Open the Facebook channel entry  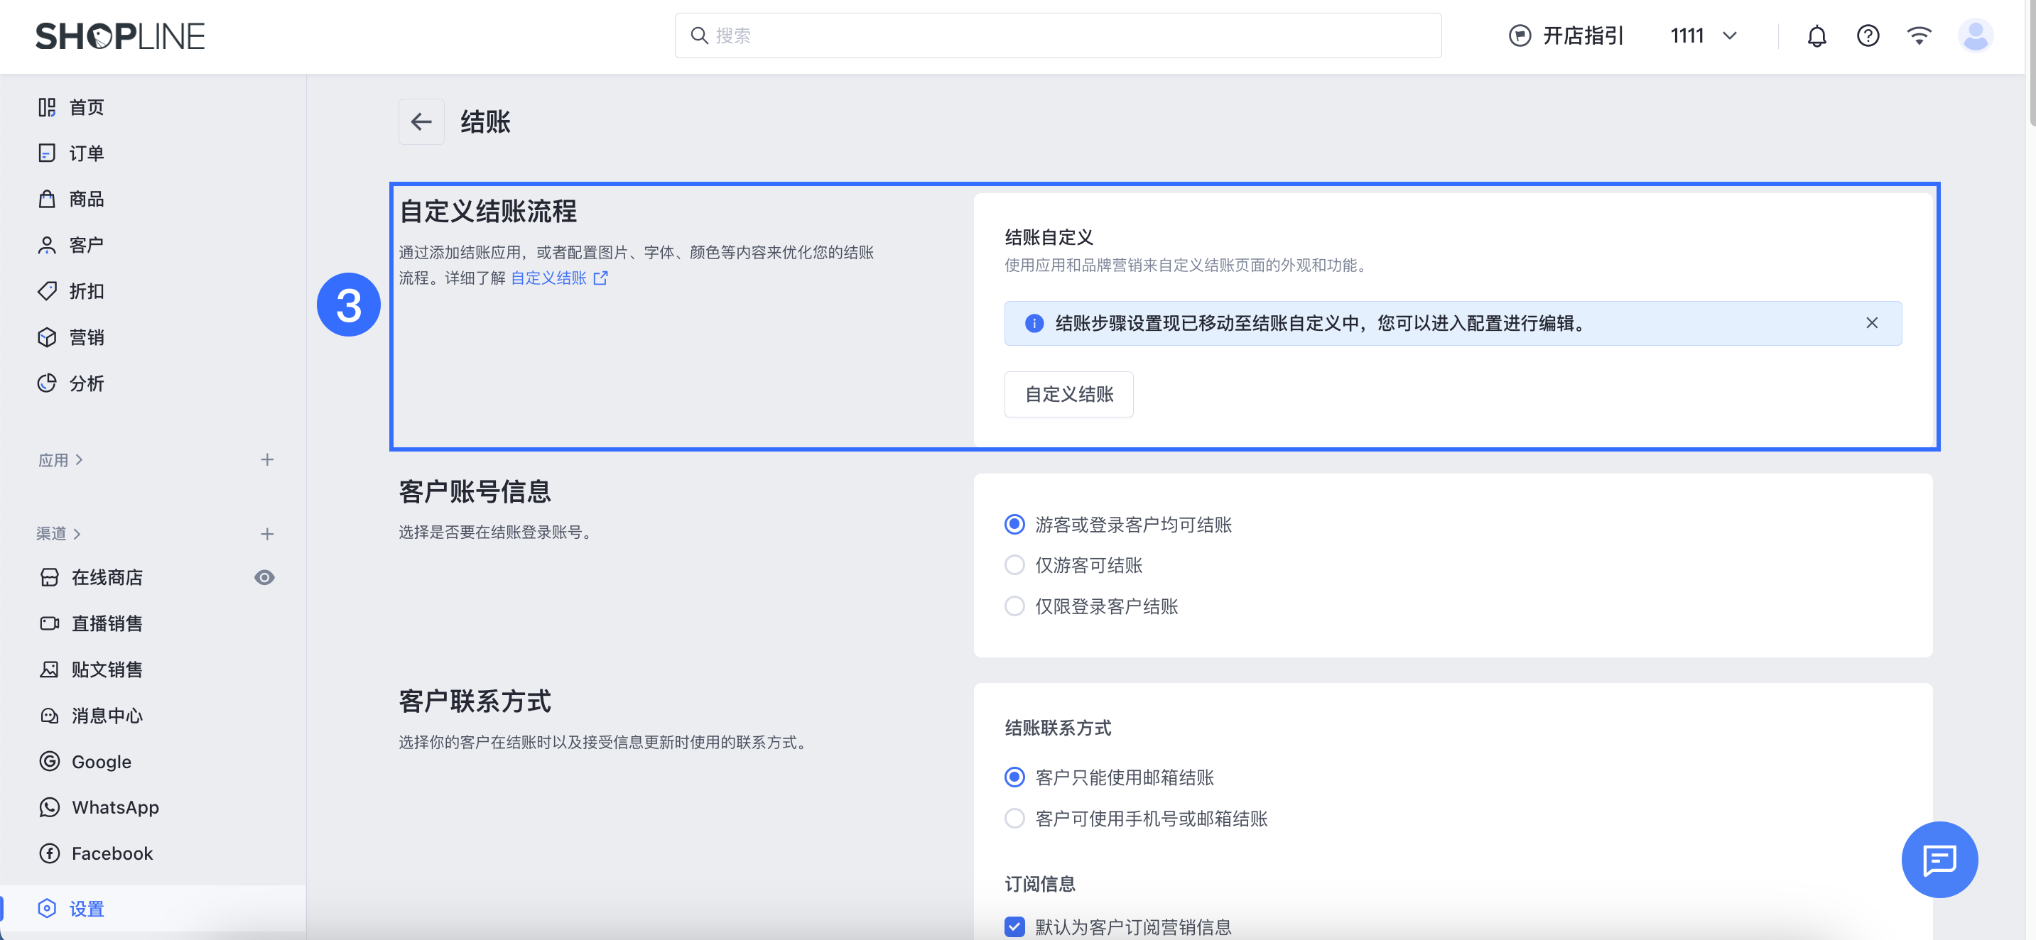(x=112, y=853)
